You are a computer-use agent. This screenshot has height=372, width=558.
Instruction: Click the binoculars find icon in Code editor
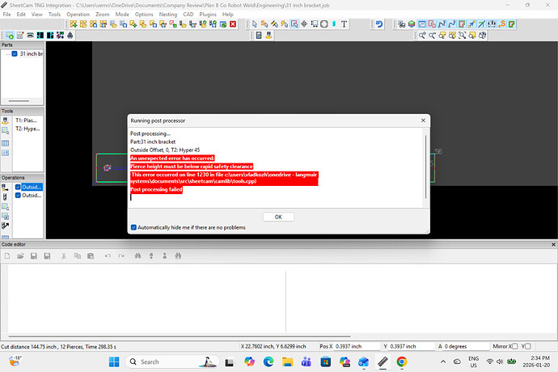(137, 256)
